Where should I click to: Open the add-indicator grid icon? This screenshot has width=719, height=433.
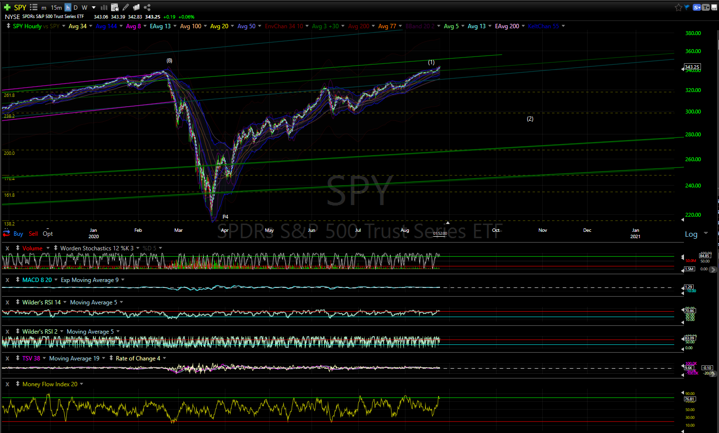pyautogui.click(x=115, y=7)
